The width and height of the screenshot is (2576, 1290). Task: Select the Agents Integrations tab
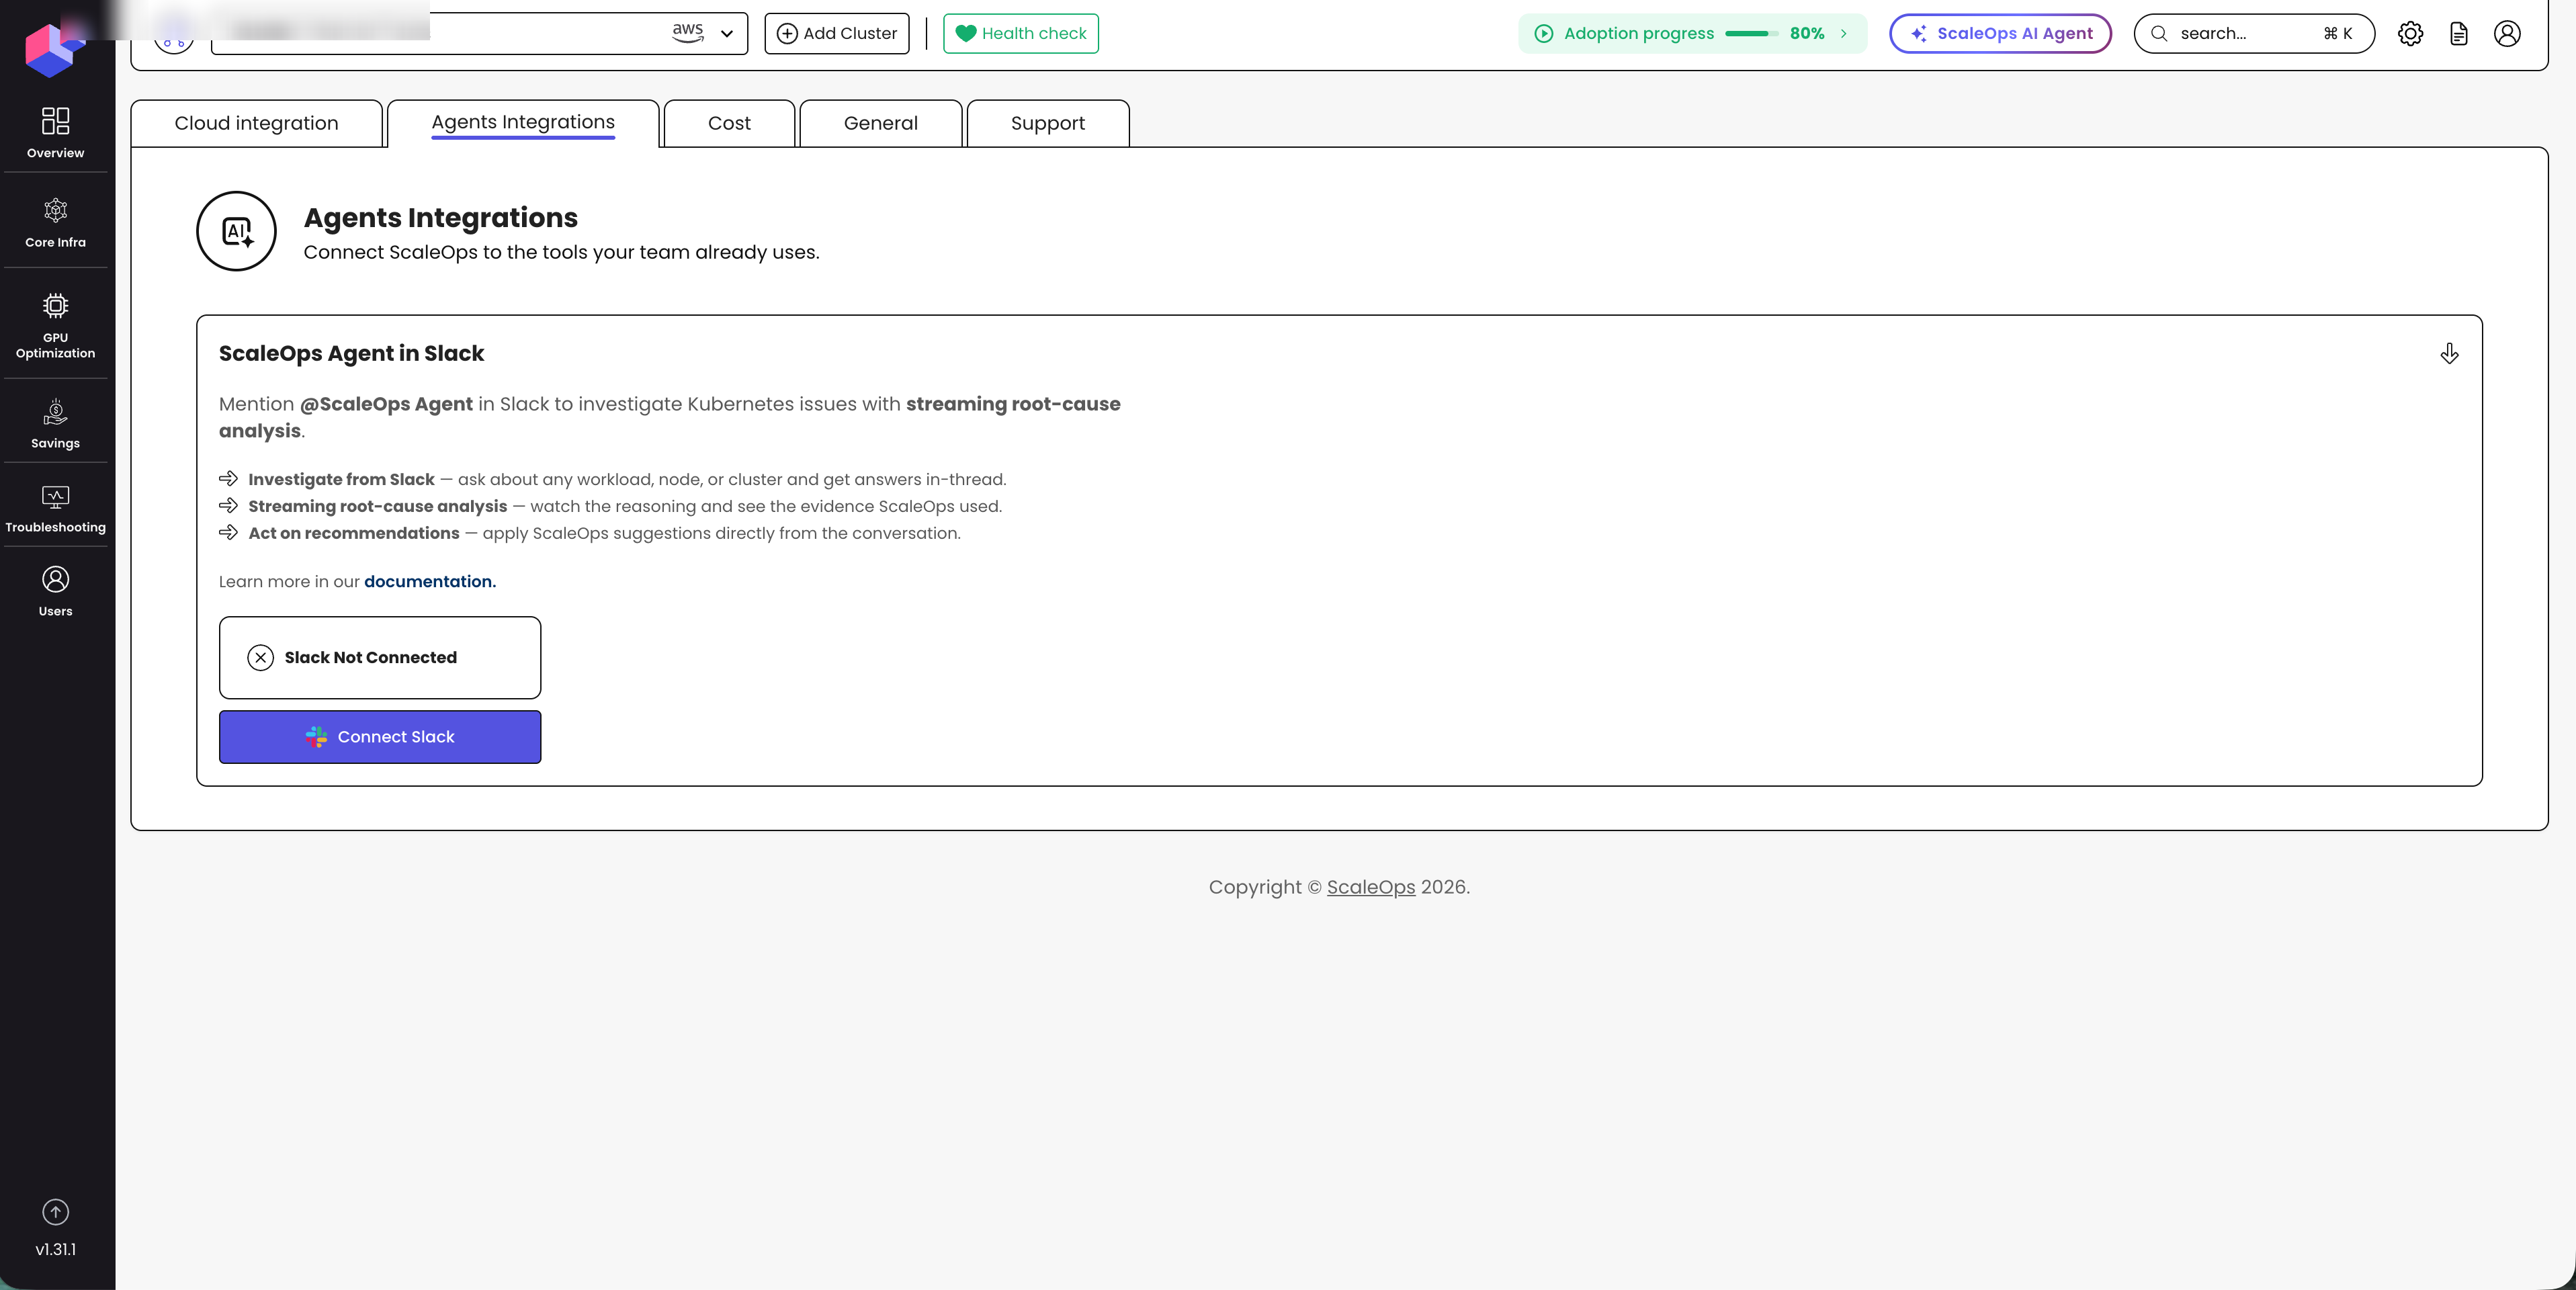(x=523, y=123)
